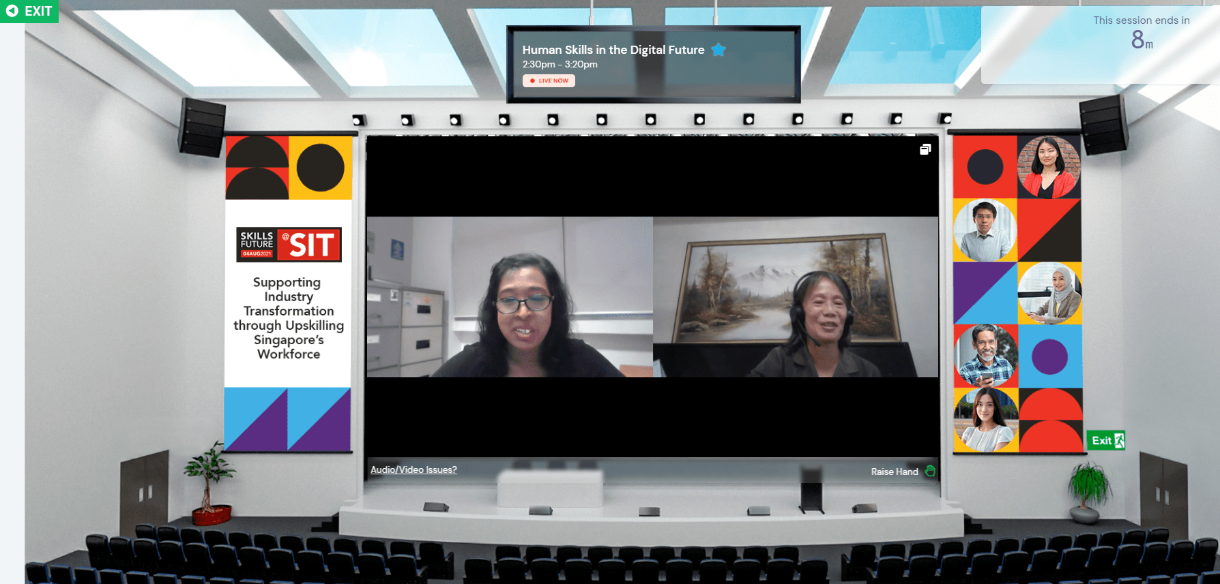The height and width of the screenshot is (584, 1220).
Task: Pop out the video with the overlay window icon
Action: [x=925, y=149]
